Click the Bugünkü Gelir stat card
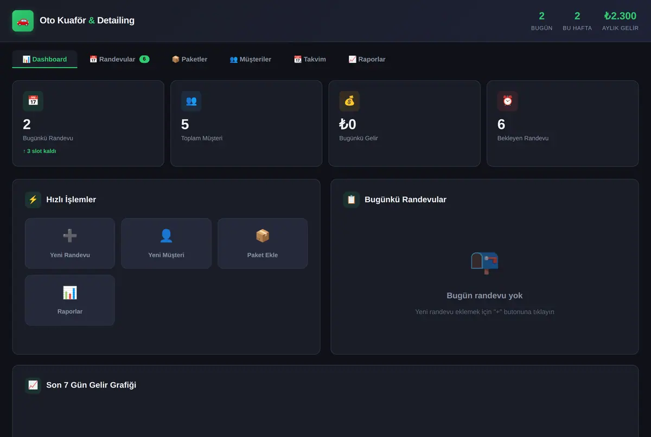Viewport: 651px width, 437px height. [405, 124]
